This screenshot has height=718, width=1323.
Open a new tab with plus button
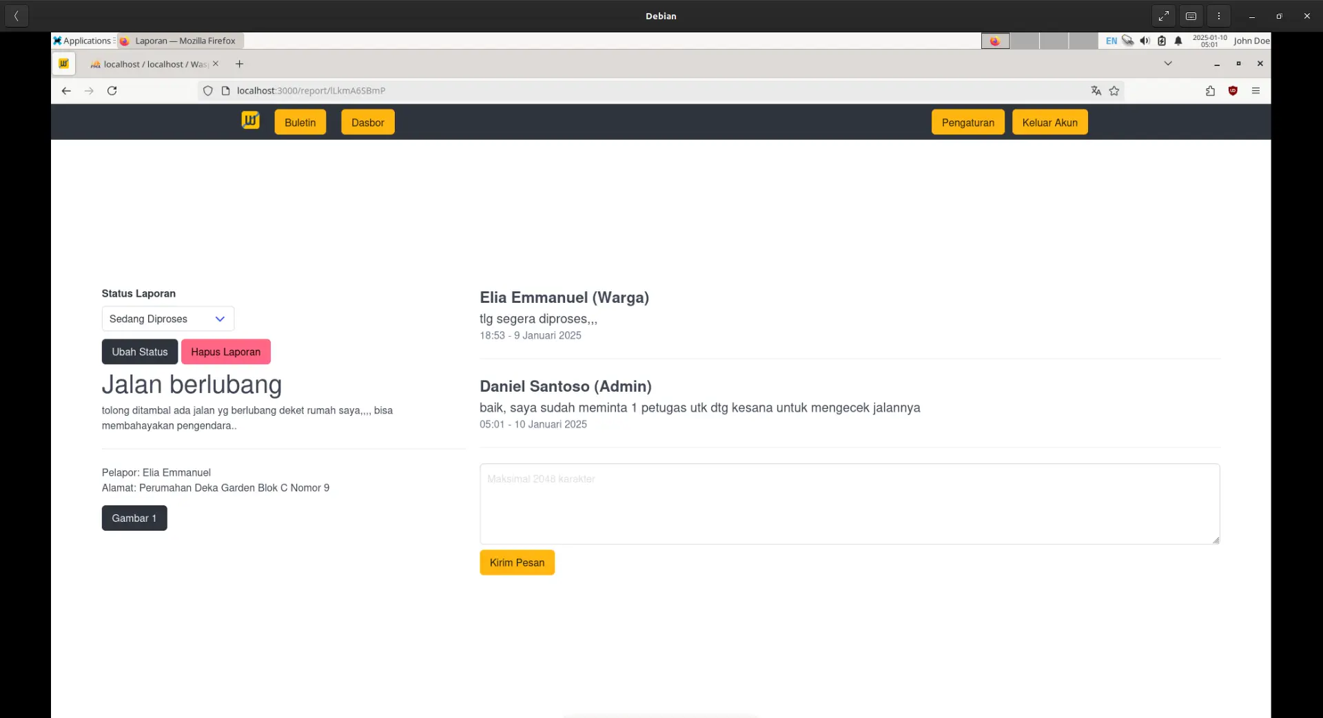click(x=239, y=64)
